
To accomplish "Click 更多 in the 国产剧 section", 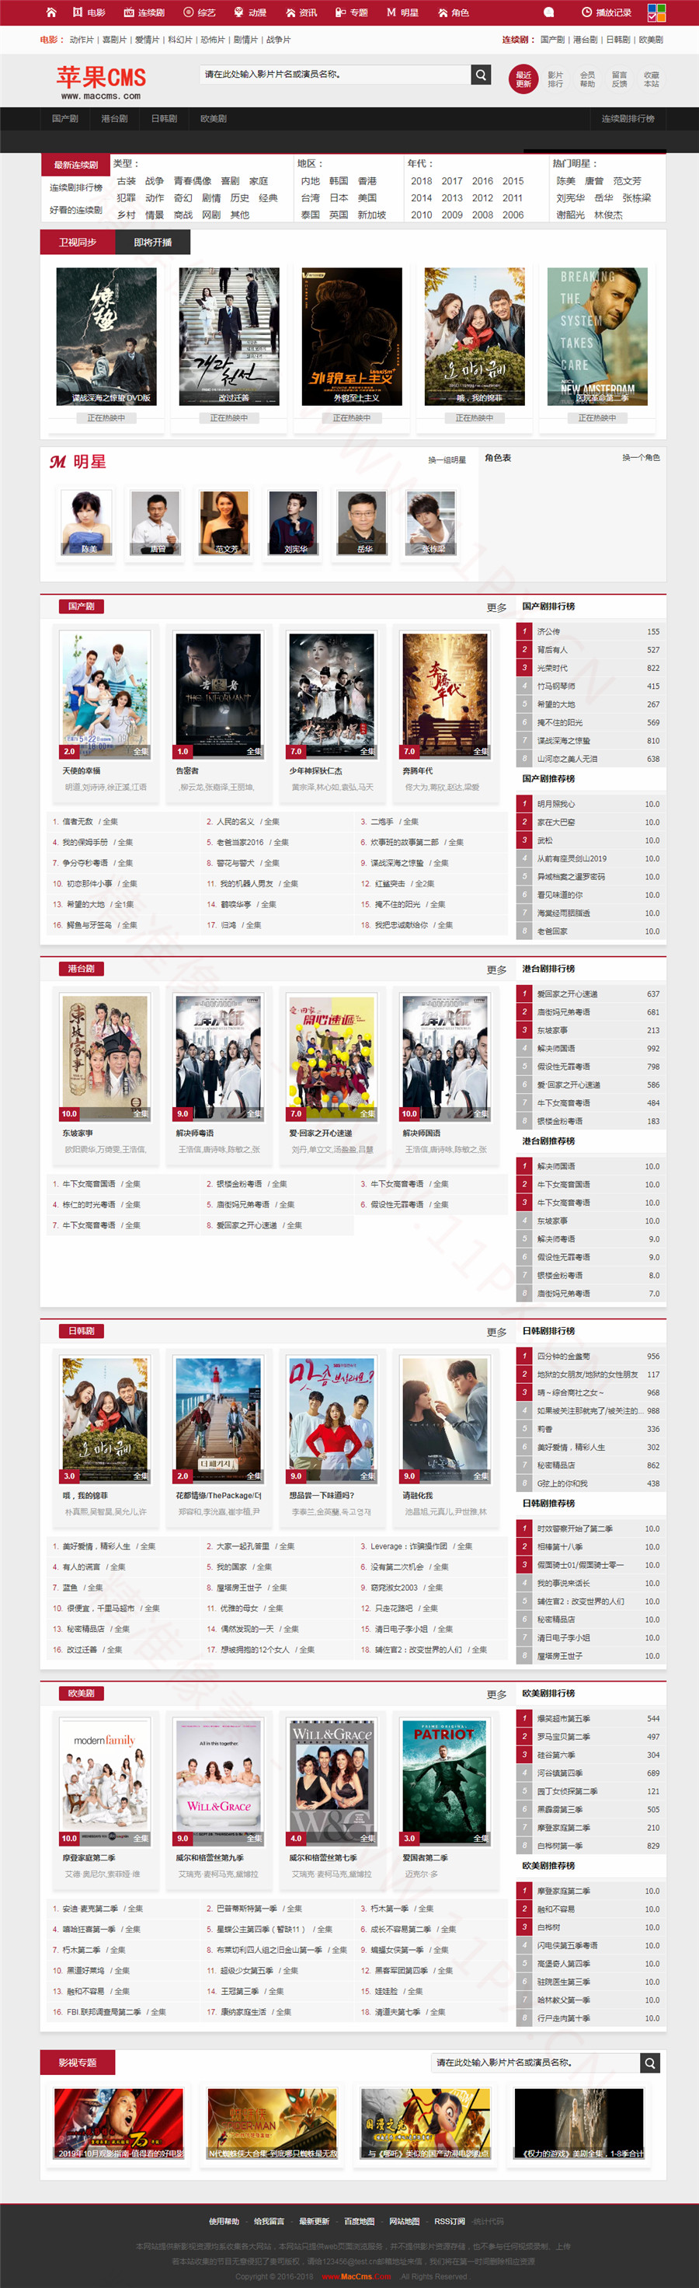I will (497, 607).
